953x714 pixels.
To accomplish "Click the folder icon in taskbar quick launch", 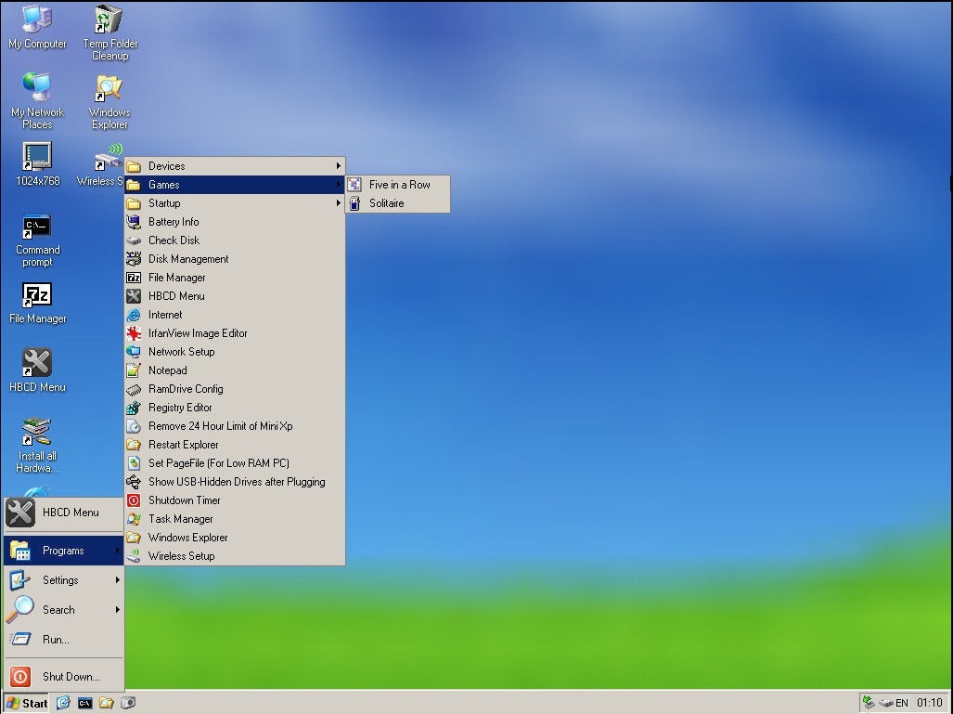I will 107,703.
